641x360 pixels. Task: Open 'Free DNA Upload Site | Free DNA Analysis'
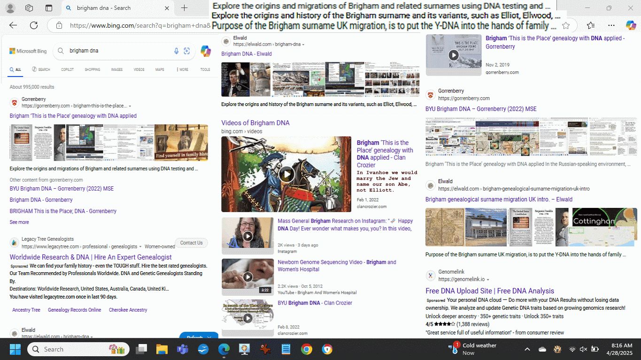point(490,291)
